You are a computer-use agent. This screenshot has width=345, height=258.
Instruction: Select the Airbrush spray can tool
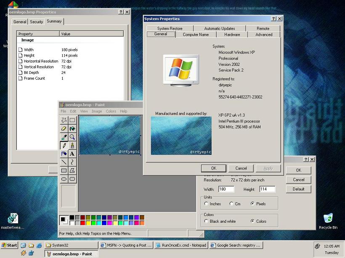(64, 154)
